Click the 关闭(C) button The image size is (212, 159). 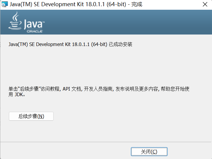pos(149,152)
